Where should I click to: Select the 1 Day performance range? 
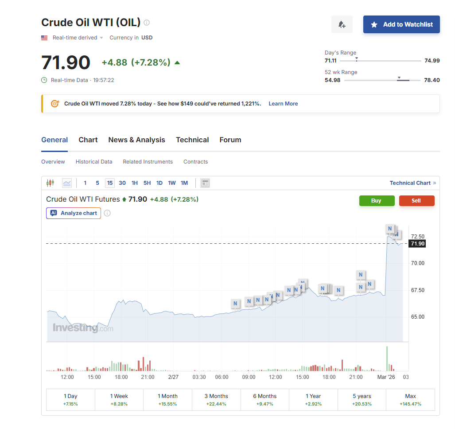[70, 400]
